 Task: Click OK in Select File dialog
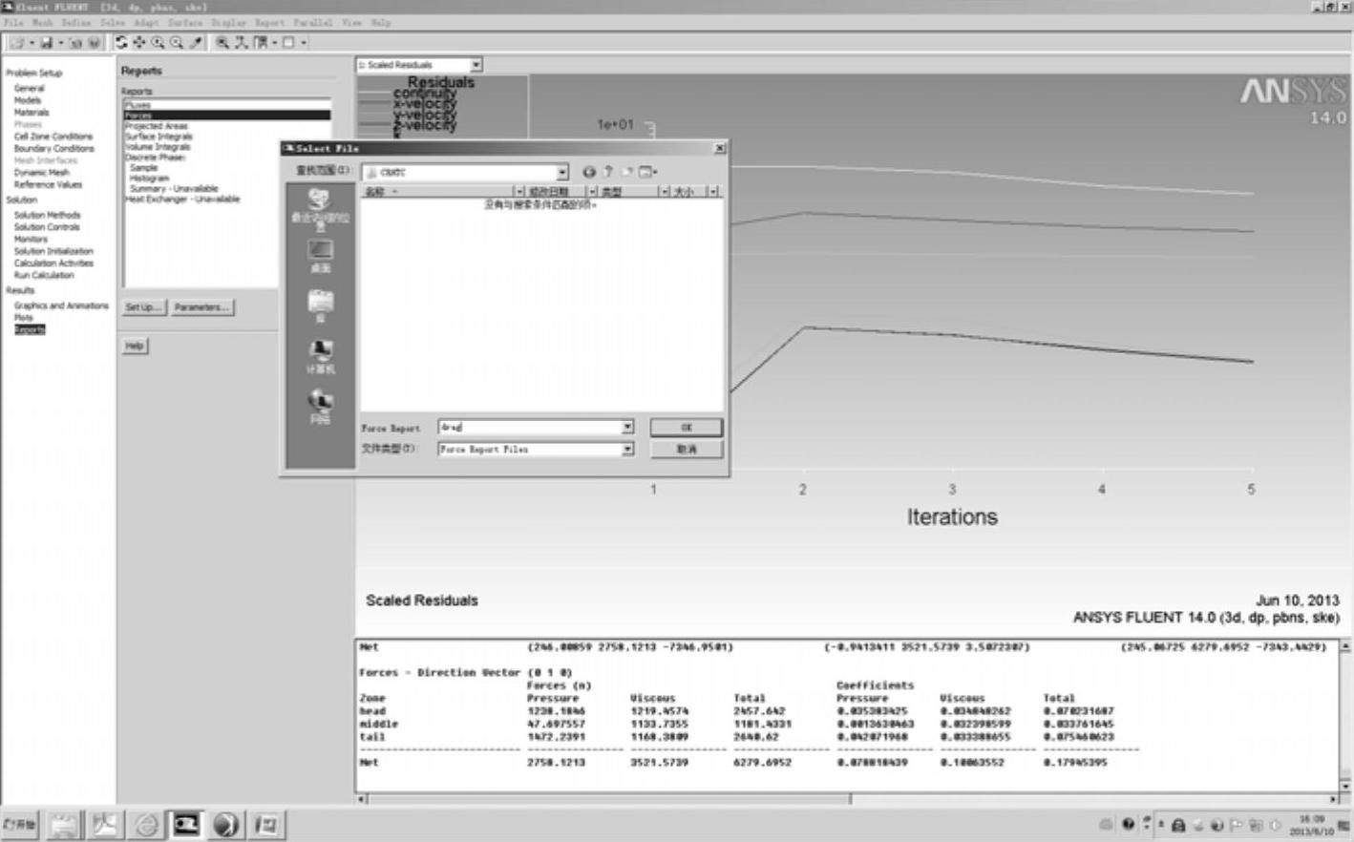point(686,428)
